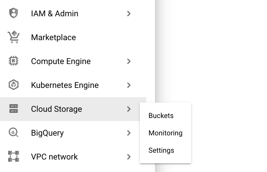
Task: Click the Compute Engine chip icon
Action: (x=13, y=61)
